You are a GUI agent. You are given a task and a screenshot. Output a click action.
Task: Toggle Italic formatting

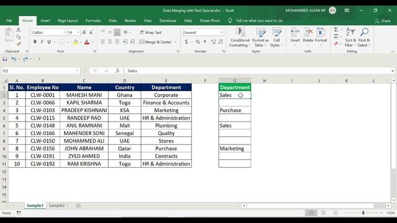(x=42, y=42)
